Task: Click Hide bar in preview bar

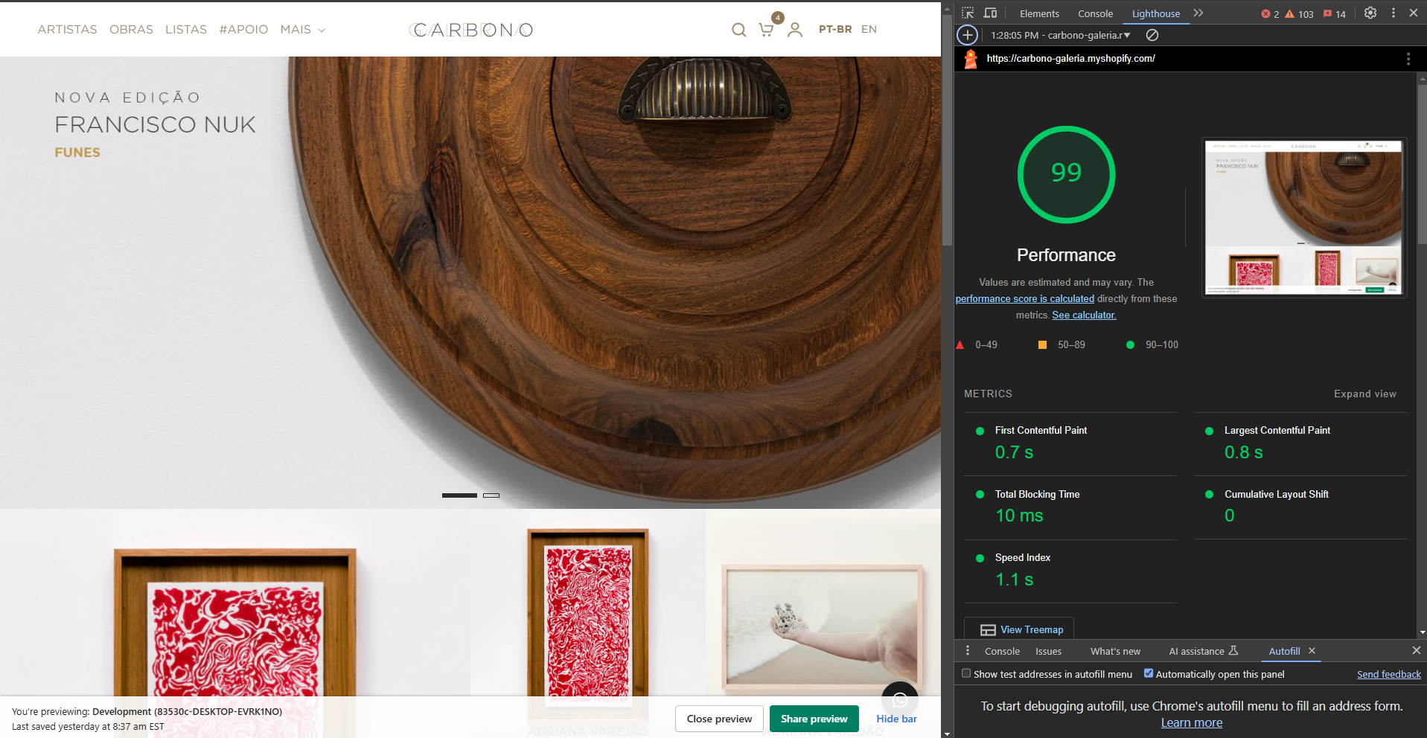Action: point(896,719)
